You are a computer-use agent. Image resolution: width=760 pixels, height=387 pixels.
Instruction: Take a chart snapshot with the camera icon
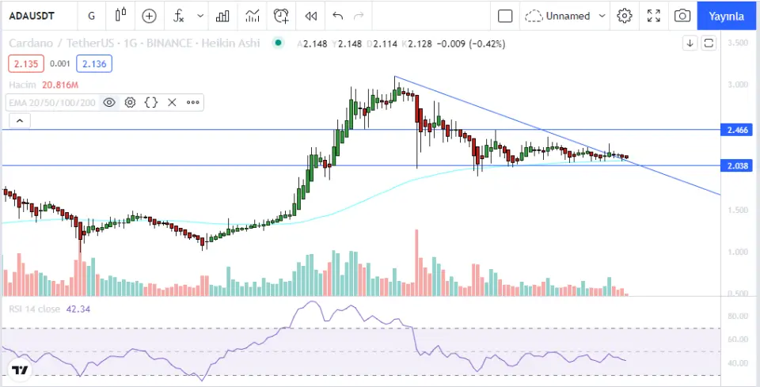coord(681,15)
